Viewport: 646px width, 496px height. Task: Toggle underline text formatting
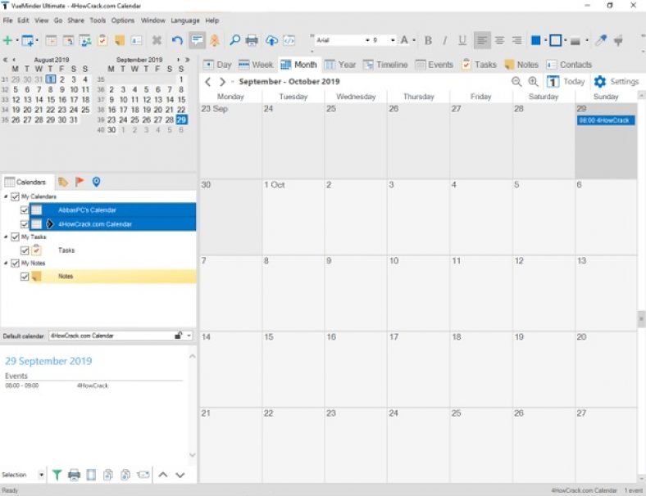coord(462,40)
